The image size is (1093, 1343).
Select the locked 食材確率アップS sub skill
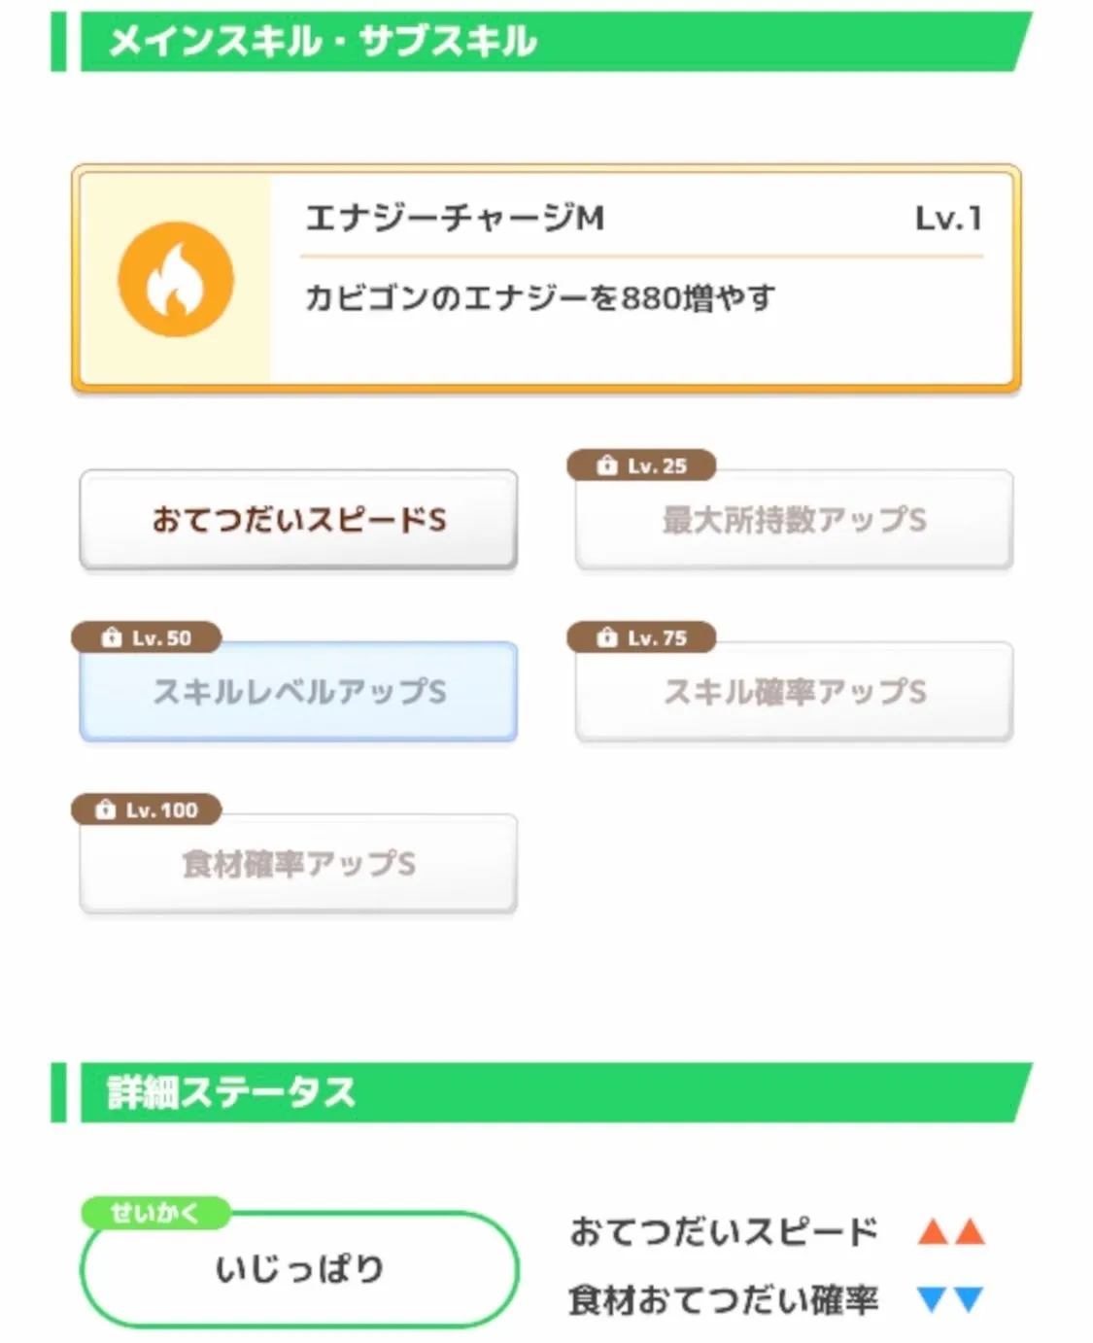click(x=298, y=864)
